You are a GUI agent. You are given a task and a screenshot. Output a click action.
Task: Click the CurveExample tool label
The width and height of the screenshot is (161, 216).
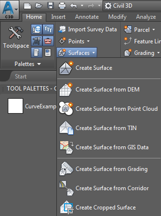point(41,107)
